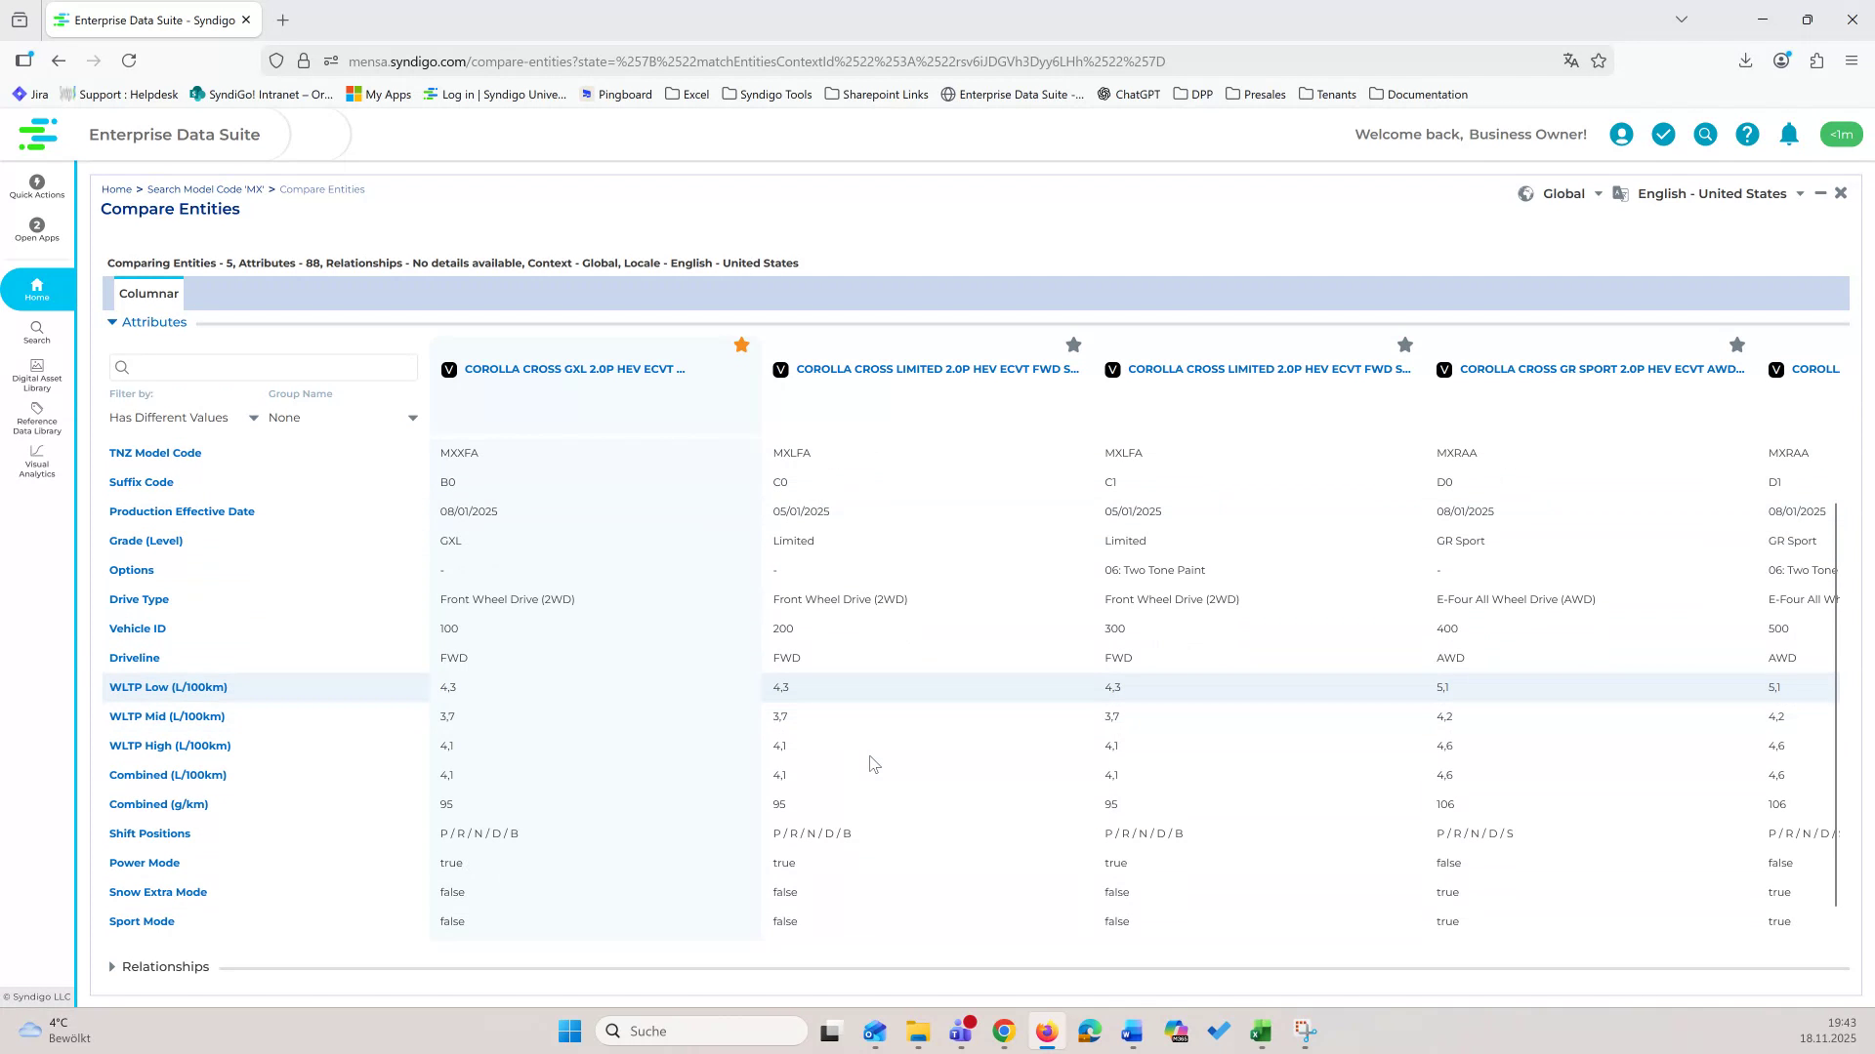This screenshot has width=1875, height=1054.
Task: Favorite the COROLLA CROSS LIMITED 2.0P column
Action: pos(1073,345)
